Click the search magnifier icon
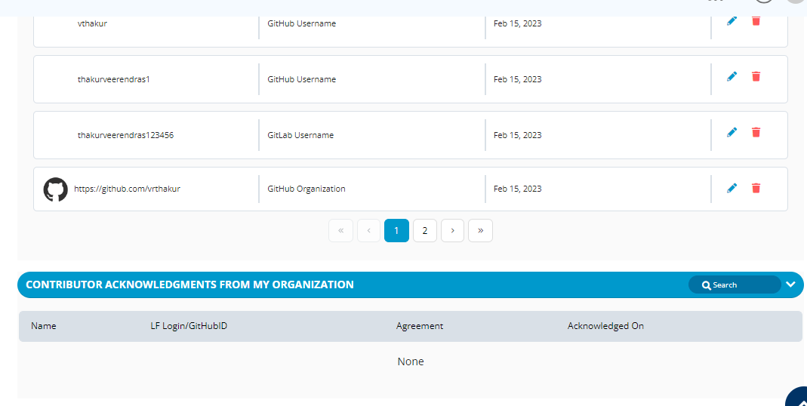Screen dimensions: 807x406 [x=707, y=285]
